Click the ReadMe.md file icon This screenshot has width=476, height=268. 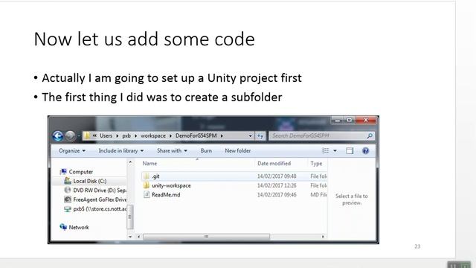pyautogui.click(x=147, y=194)
